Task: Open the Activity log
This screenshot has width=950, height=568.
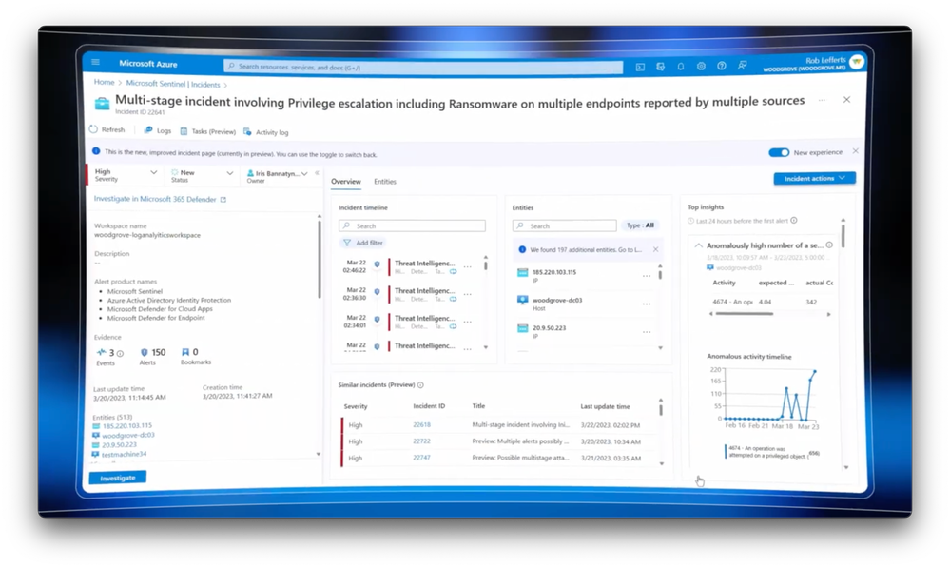Action: click(x=266, y=131)
